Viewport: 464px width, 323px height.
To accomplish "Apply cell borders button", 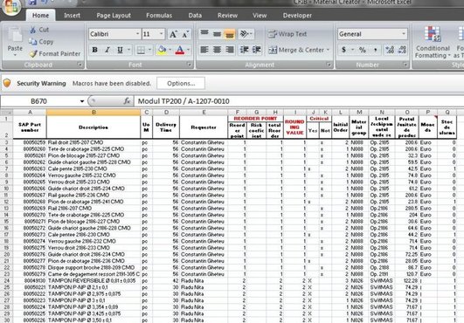I will [141, 50].
